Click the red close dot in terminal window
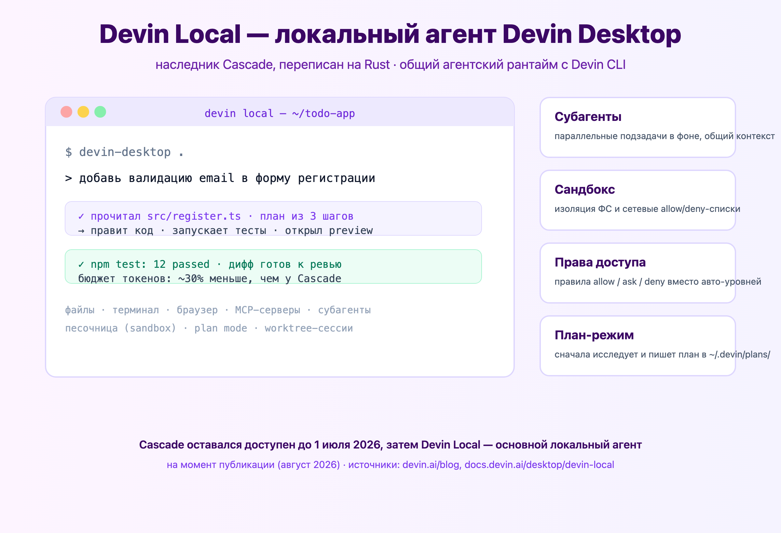The image size is (781, 533). [66, 112]
